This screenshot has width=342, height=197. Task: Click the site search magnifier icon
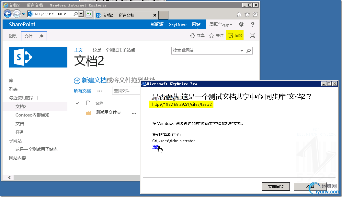click(x=249, y=51)
